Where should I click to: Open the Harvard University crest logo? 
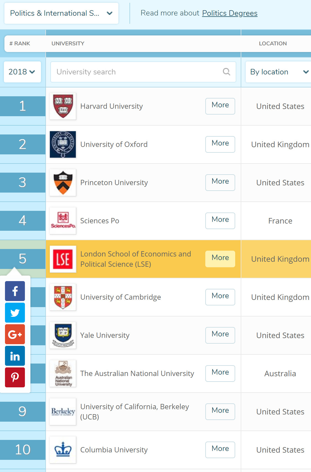click(63, 106)
